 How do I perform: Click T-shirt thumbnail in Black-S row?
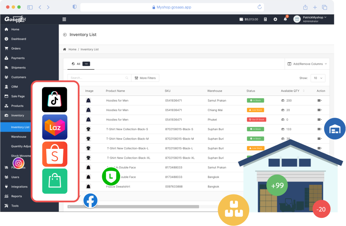click(x=88, y=129)
